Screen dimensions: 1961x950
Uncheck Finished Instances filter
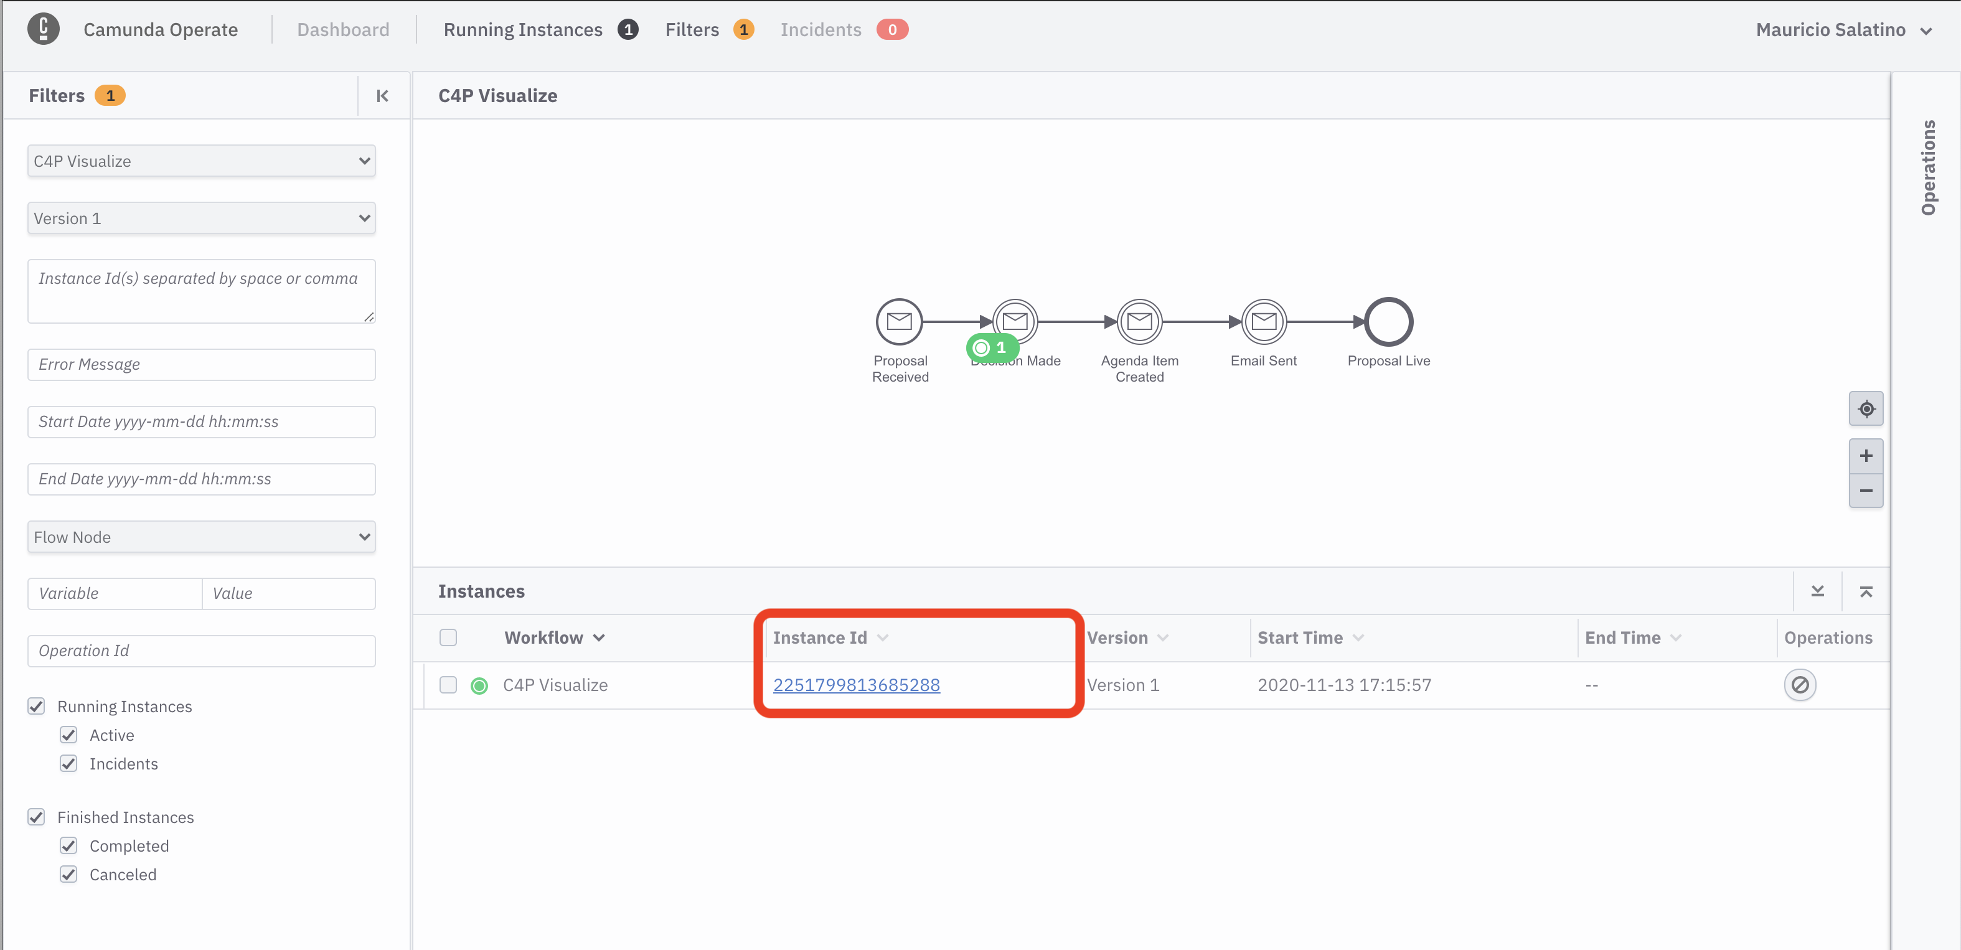tap(37, 817)
